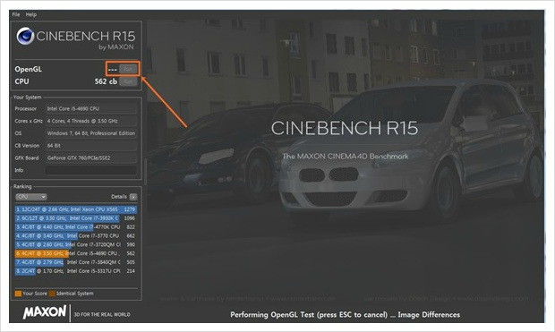This screenshot has height=332, width=555.
Task: Select ranking row Intel Core i7-3840QM 505
Action: click(x=76, y=262)
